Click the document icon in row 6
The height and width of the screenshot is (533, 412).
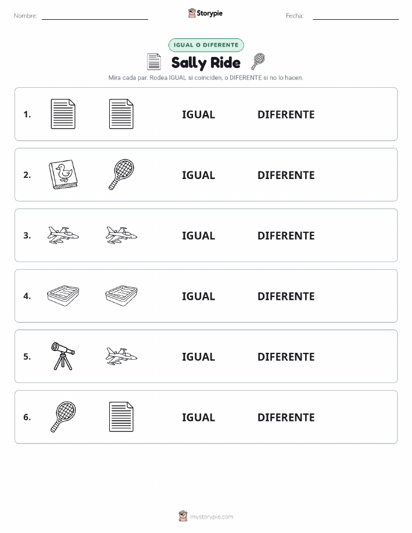coord(121,417)
